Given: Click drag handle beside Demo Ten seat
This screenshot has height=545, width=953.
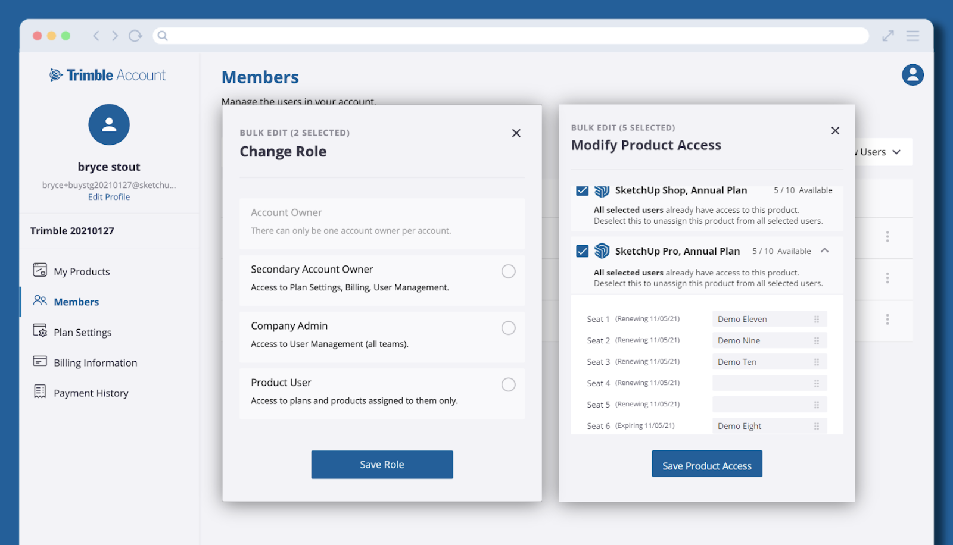Looking at the screenshot, I should coord(817,362).
